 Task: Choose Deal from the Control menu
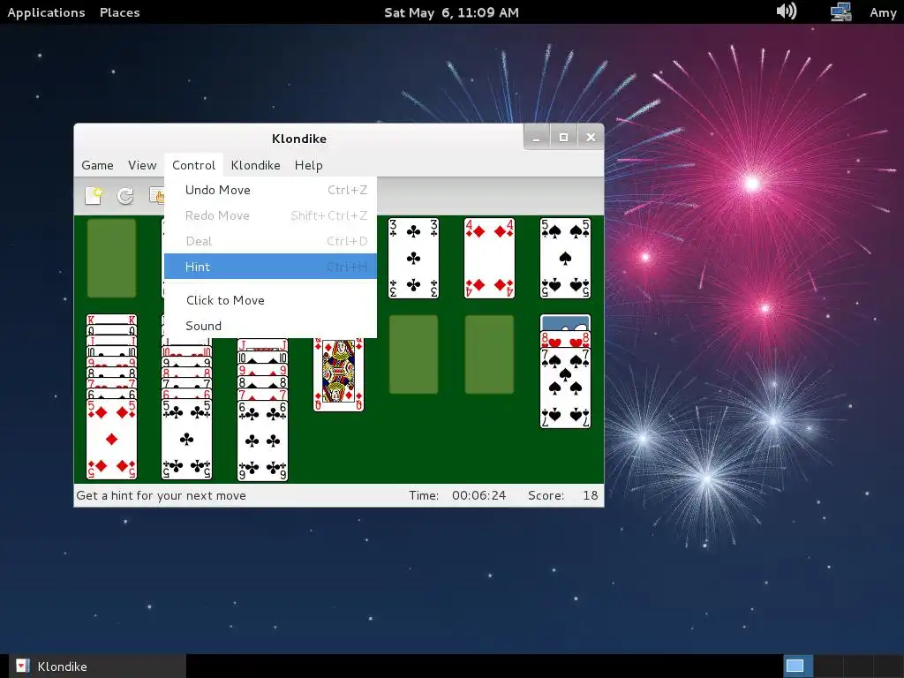pos(270,241)
